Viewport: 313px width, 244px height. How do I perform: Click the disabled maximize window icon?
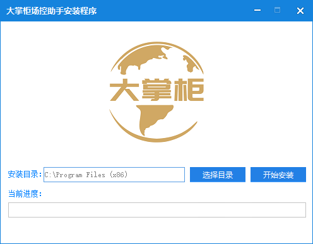tap(277, 10)
